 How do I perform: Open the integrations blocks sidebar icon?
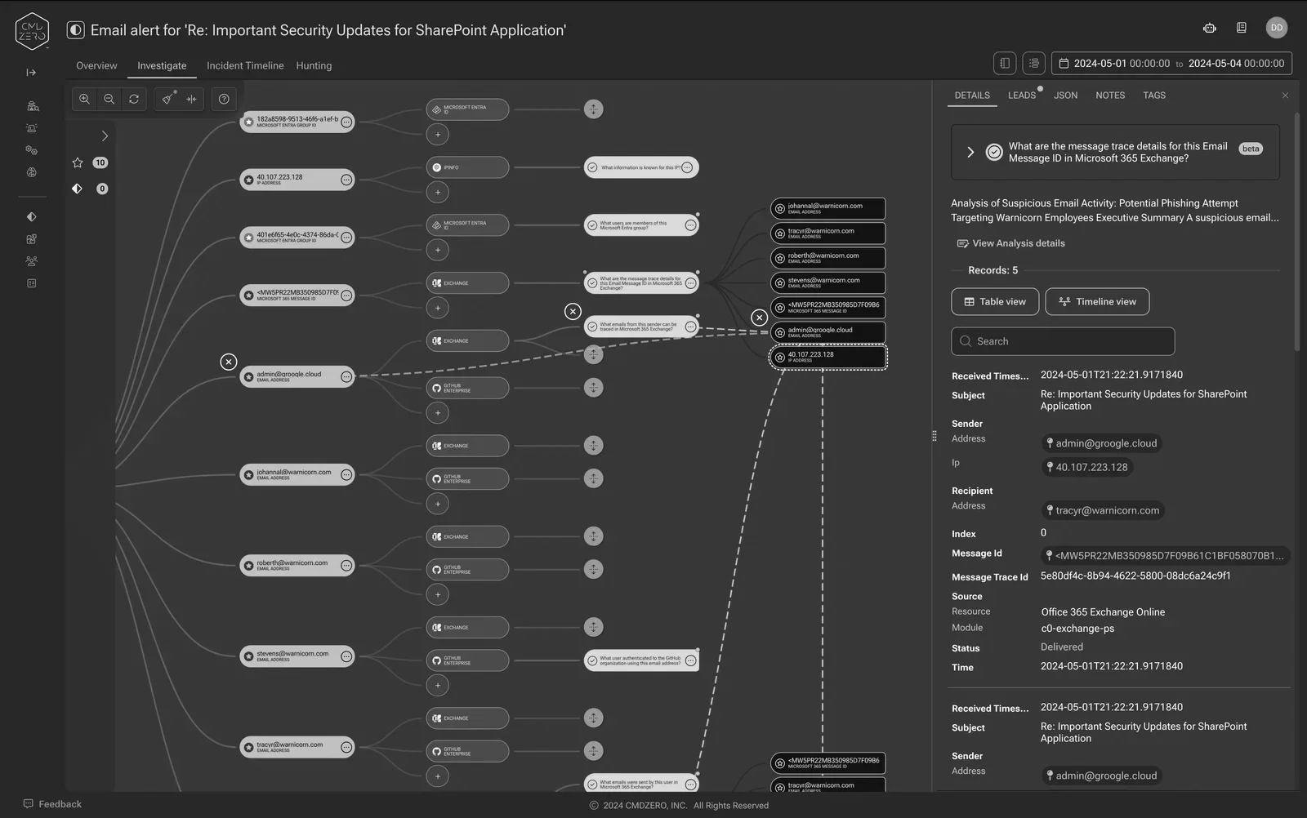point(32,239)
